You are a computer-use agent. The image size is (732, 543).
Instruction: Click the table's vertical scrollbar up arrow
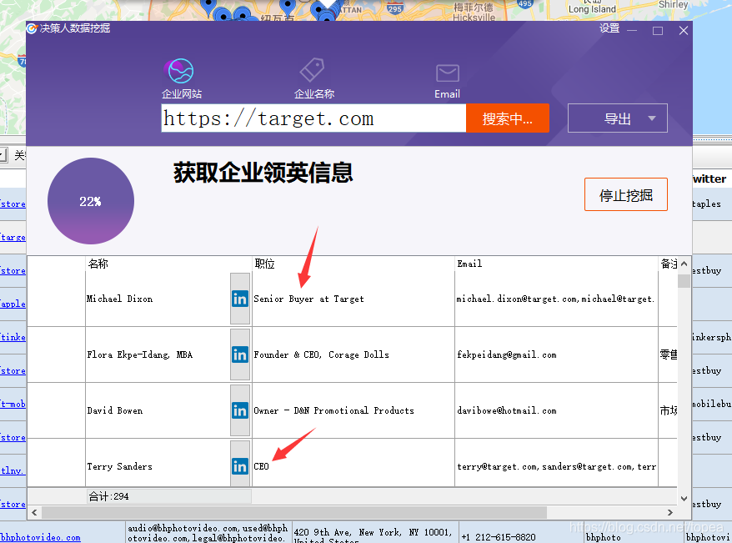coord(684,264)
